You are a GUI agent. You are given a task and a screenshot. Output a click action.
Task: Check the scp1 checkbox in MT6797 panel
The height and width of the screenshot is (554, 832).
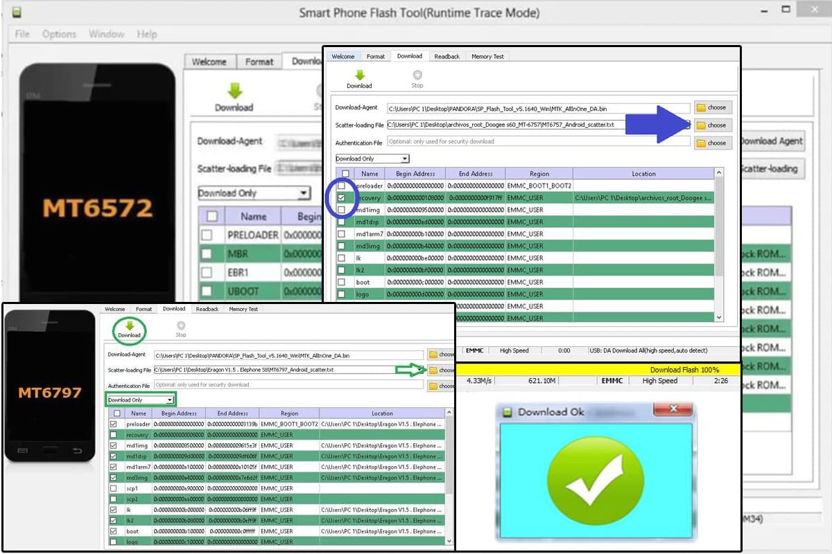pos(114,488)
